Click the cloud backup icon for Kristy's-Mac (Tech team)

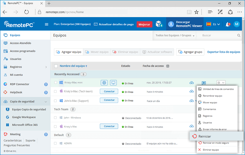192,91
